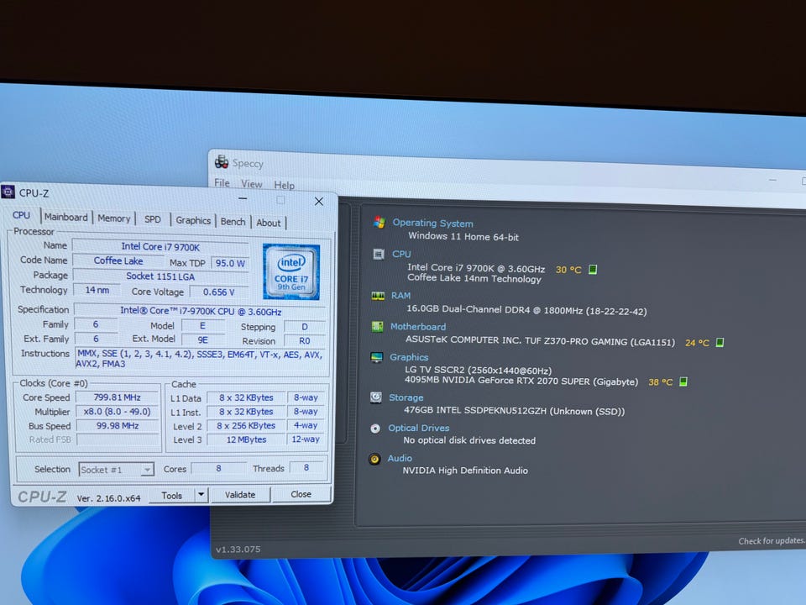Image resolution: width=806 pixels, height=605 pixels.
Task: Click the NVIDIA GeForce RTX 2070 SUPER line
Action: click(x=521, y=381)
